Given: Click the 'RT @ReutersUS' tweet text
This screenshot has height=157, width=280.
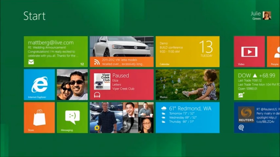Looking at the screenshot, I should coord(267,109).
